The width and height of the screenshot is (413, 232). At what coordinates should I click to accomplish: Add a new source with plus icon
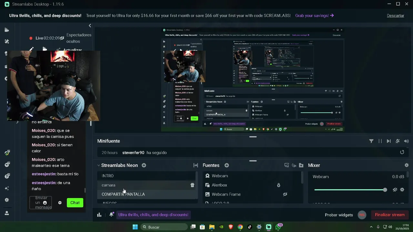tap(227, 165)
